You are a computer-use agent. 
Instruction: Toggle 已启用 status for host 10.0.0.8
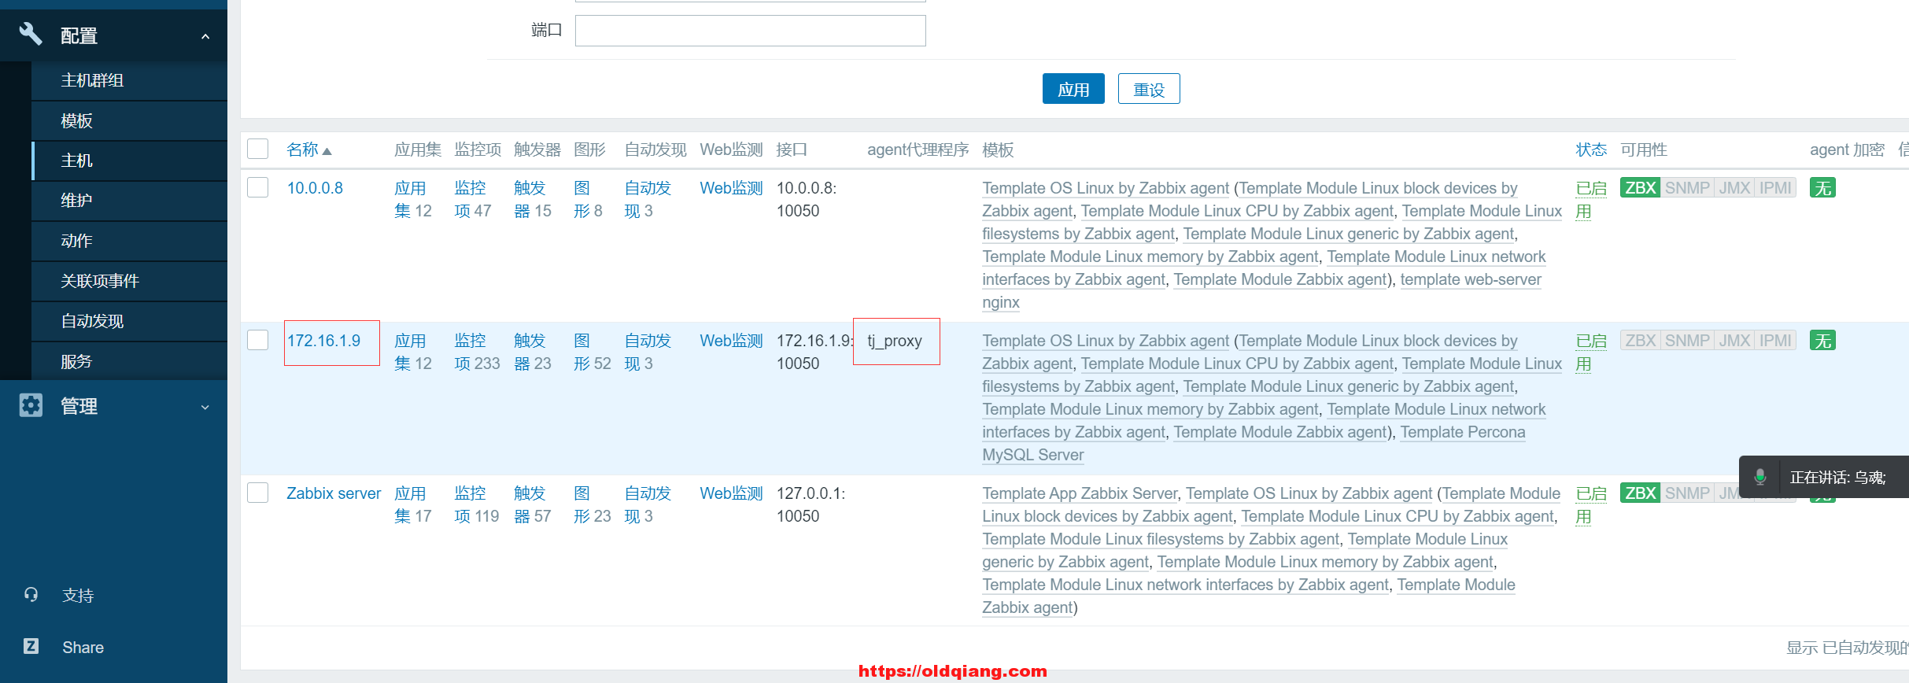[x=1591, y=199]
